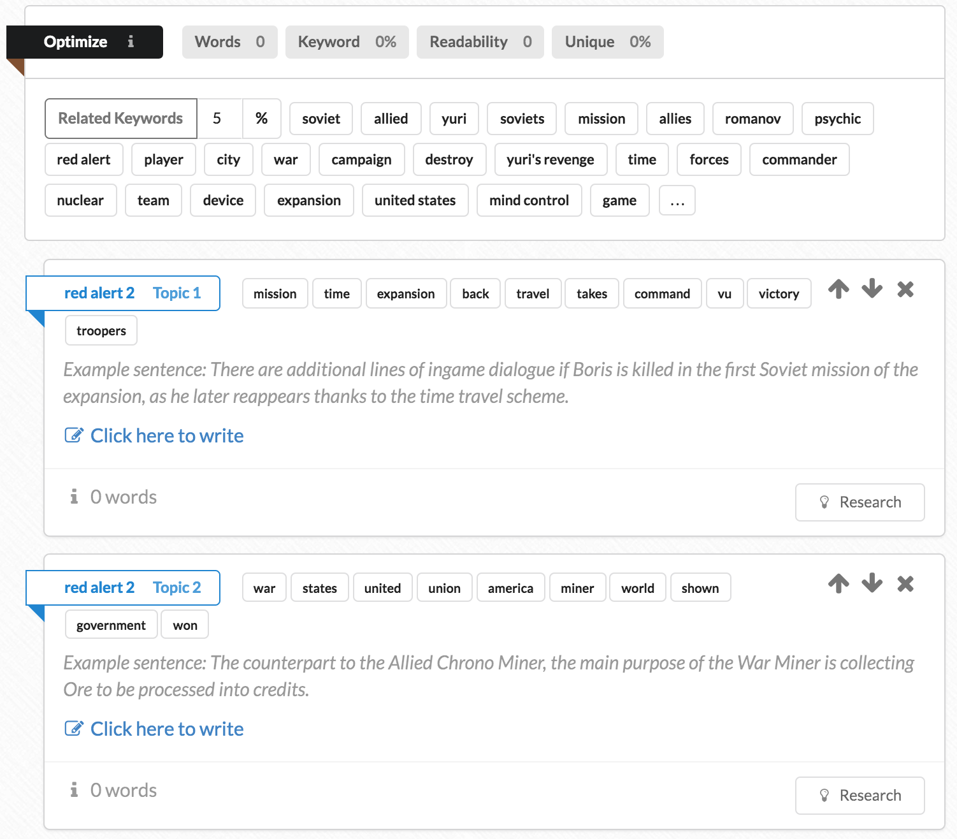Click the 'back' keyword in Topic 1
The width and height of the screenshot is (957, 839).
pos(475,294)
